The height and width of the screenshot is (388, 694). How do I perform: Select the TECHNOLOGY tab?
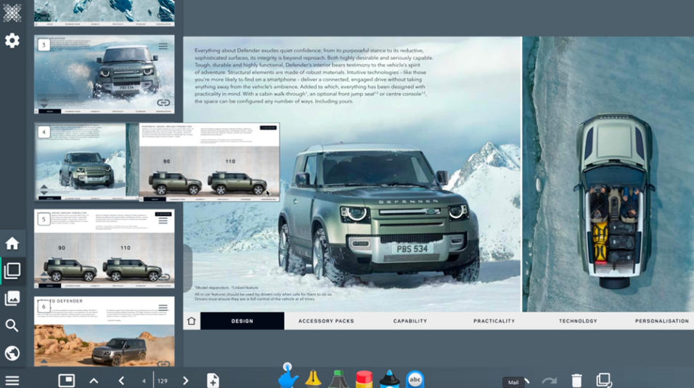[x=578, y=321]
